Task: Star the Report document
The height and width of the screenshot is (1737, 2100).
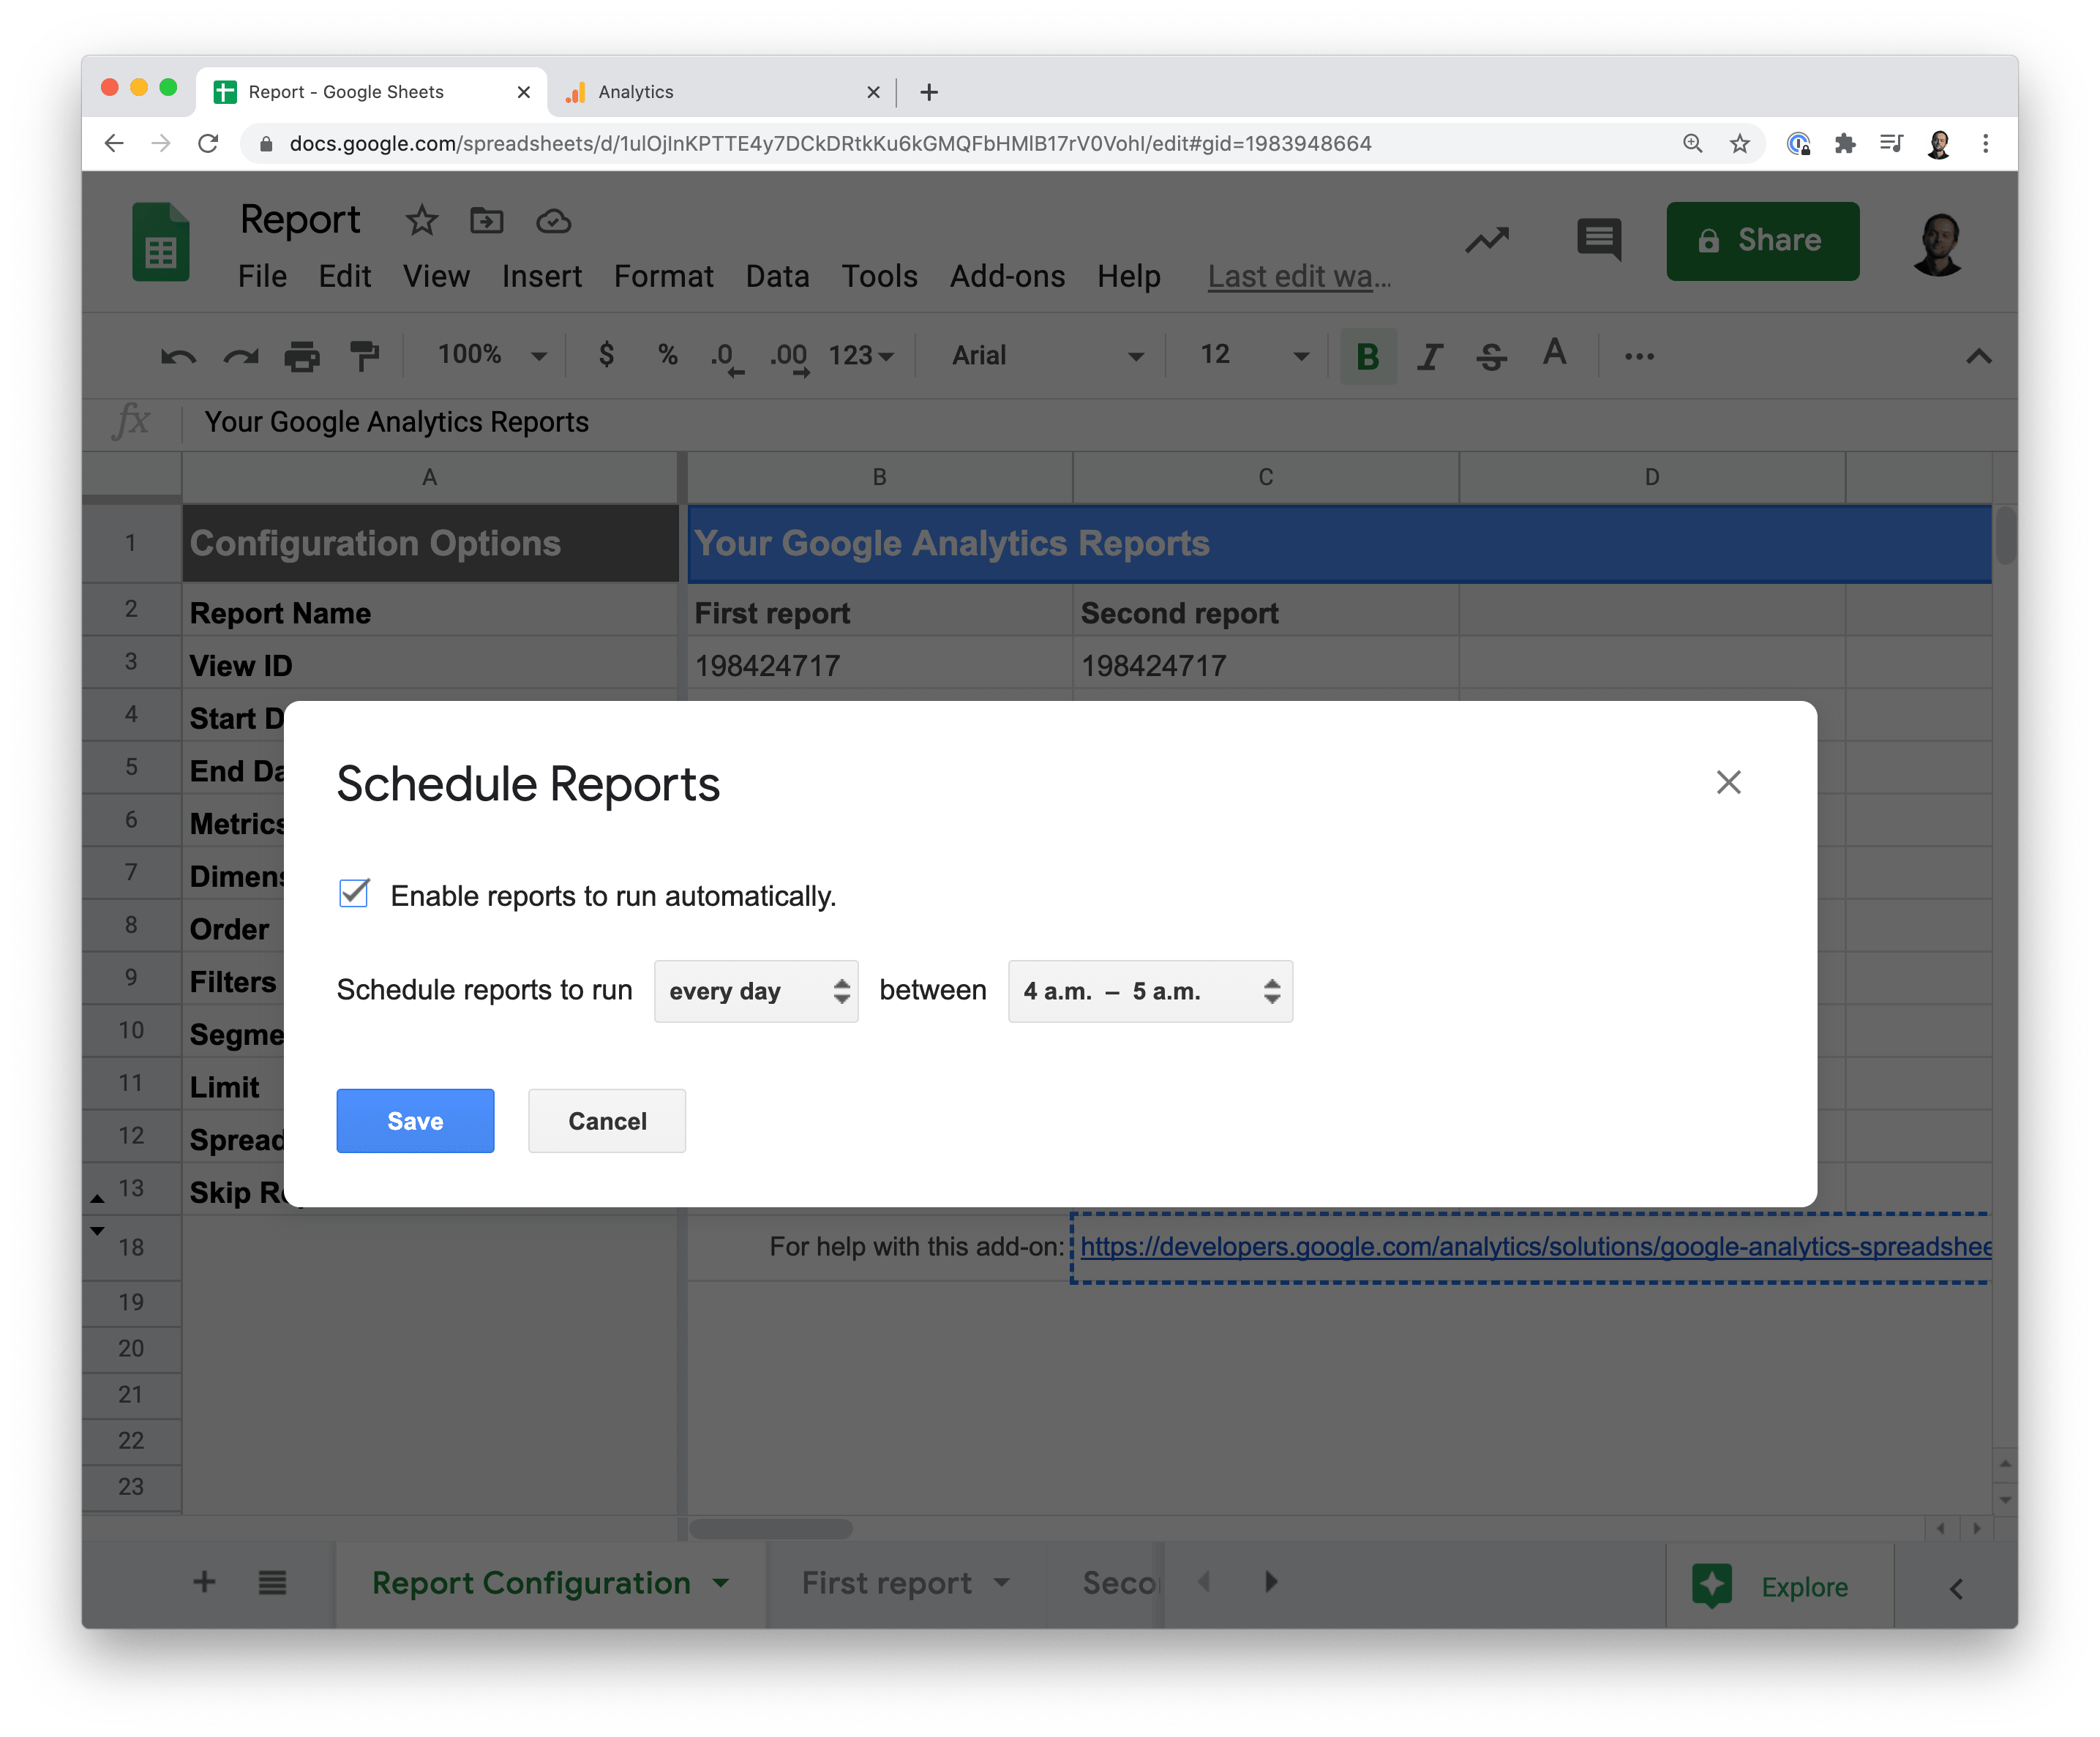Action: [421, 220]
